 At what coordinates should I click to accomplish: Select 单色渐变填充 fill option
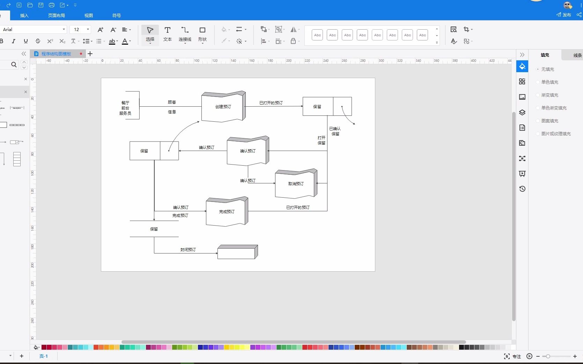point(552,108)
